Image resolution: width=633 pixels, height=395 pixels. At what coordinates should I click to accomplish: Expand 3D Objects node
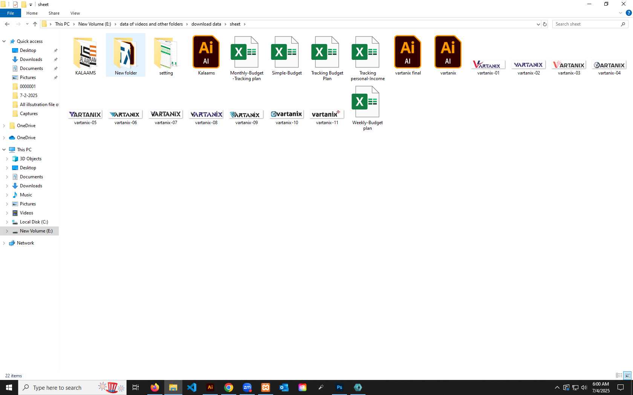click(7, 159)
